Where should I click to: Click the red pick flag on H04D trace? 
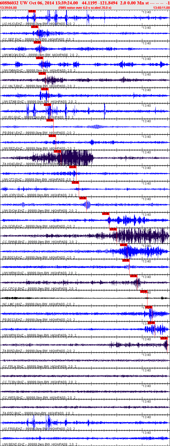click(57, 151)
